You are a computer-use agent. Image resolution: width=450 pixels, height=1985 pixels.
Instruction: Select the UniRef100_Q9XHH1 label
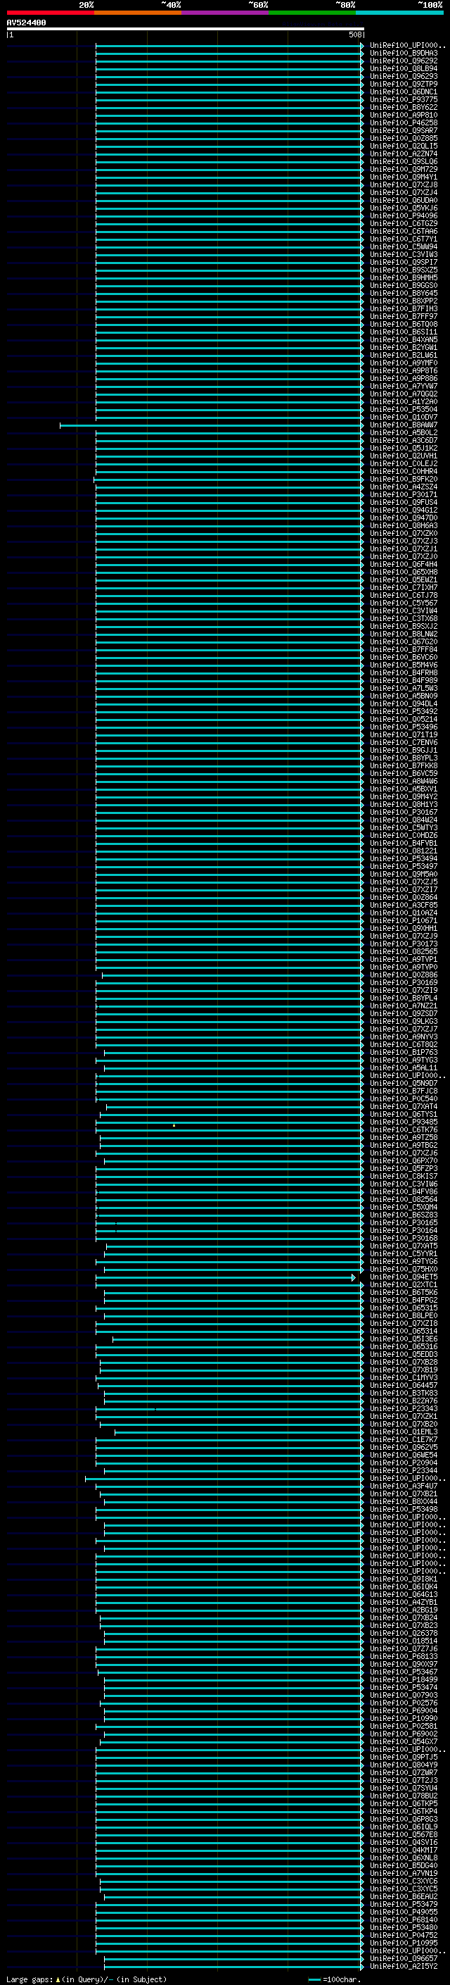(x=404, y=928)
